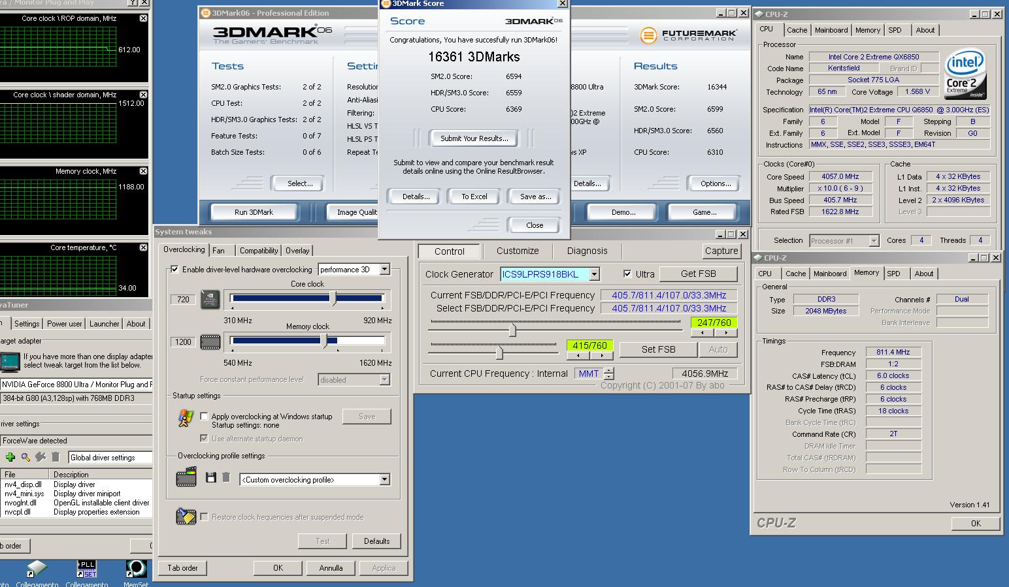Click the memory clock value field 1200
The image size is (1009, 587).
coord(183,341)
